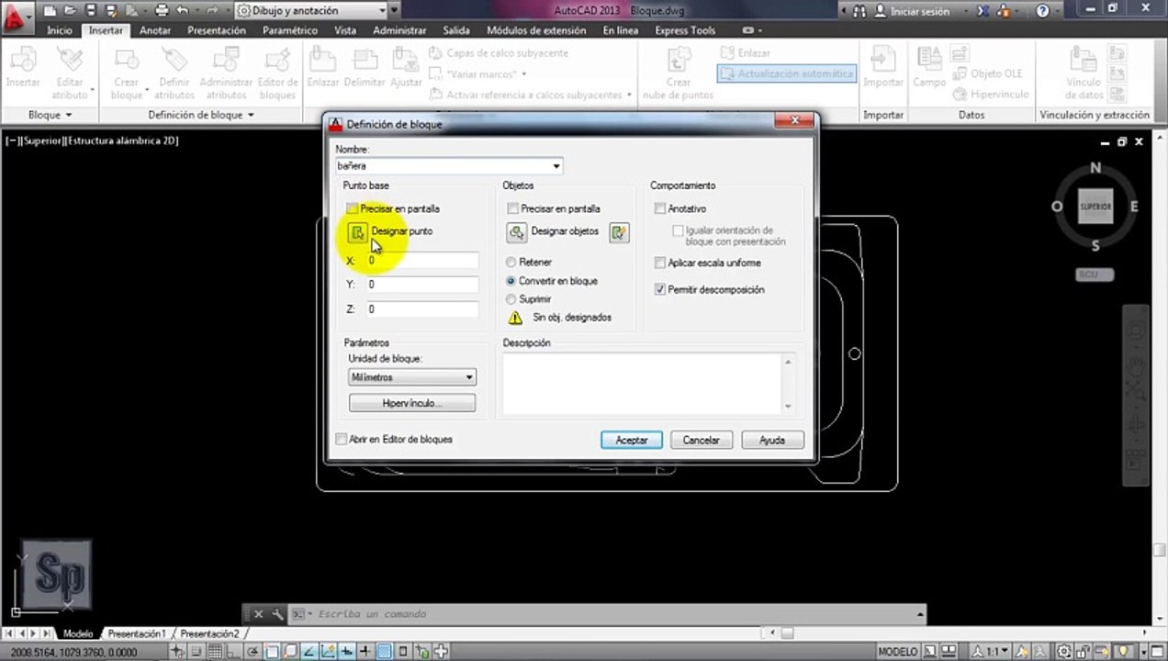Expand the Definición de bloque ribbon panel
Viewport: 1168px width, 661px height.
tap(201, 115)
